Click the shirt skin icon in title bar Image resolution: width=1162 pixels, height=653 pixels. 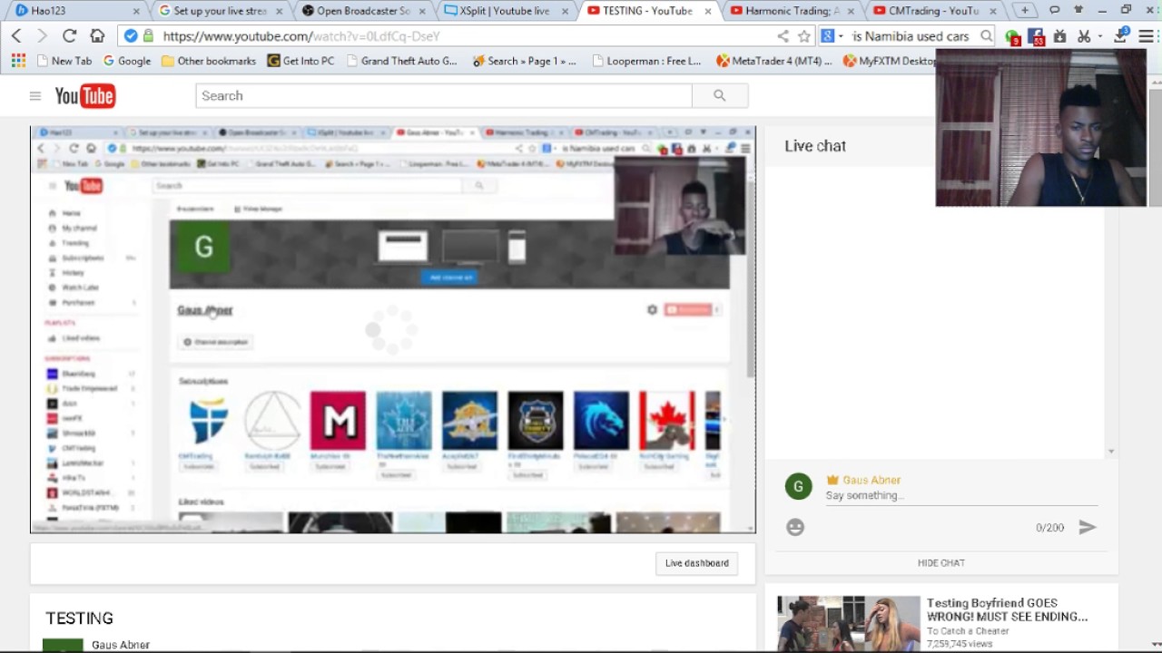1078,10
